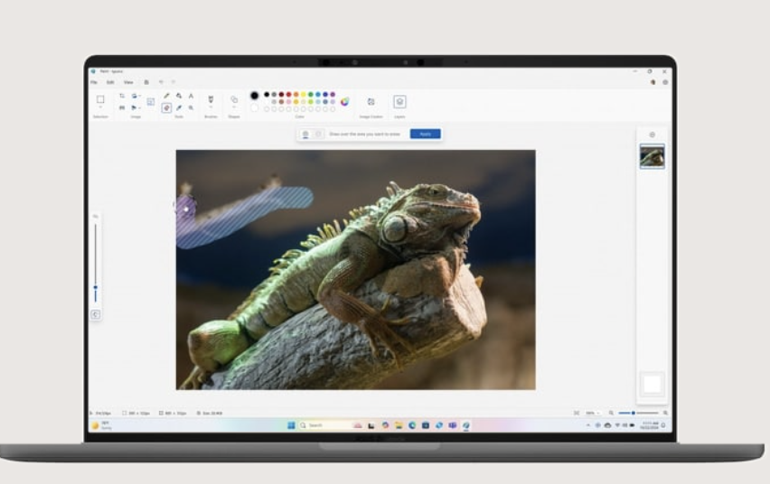This screenshot has width=770, height=484.
Task: Switch to add-area erase mode
Action: click(x=305, y=134)
